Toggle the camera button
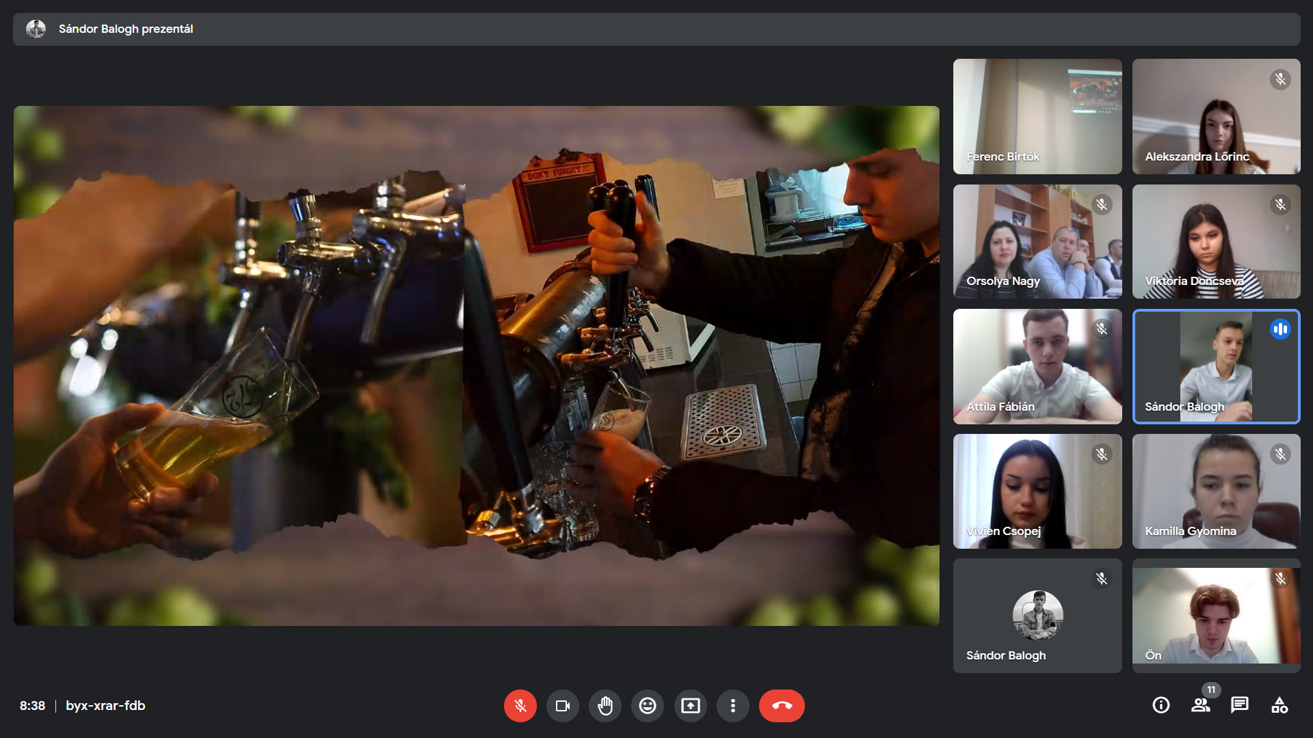Viewport: 1313px width, 738px height. (562, 706)
